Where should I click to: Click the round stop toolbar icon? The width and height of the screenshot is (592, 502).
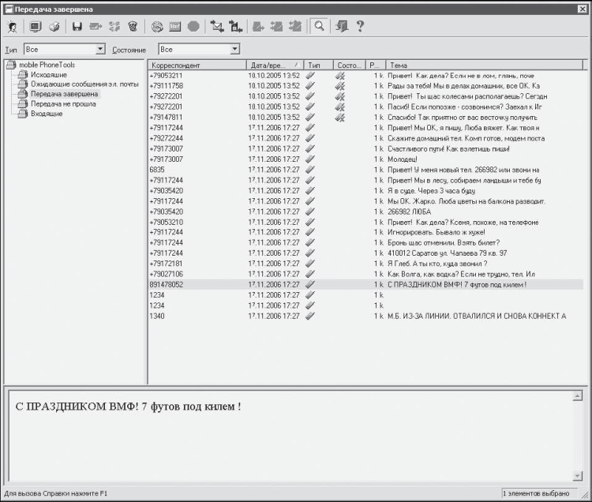(x=193, y=26)
